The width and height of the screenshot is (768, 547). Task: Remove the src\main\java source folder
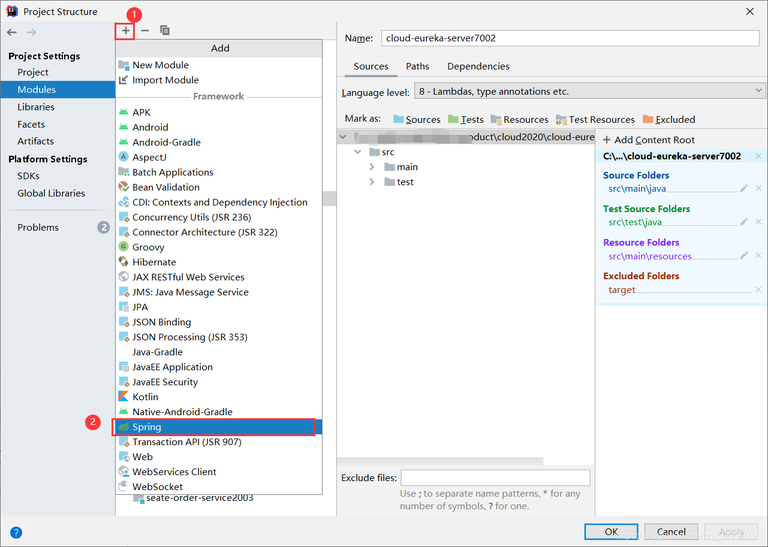(x=758, y=188)
